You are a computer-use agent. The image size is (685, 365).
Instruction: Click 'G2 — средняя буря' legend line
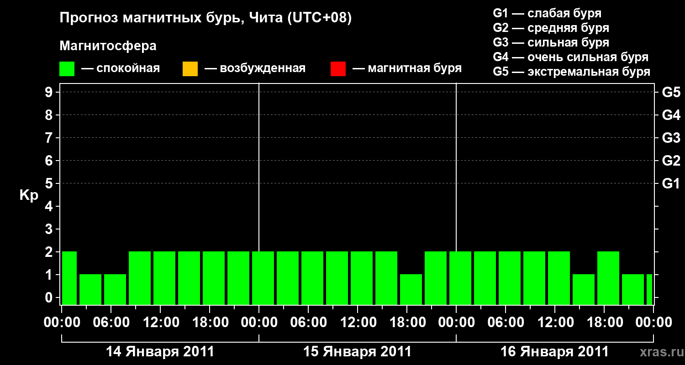[551, 28]
